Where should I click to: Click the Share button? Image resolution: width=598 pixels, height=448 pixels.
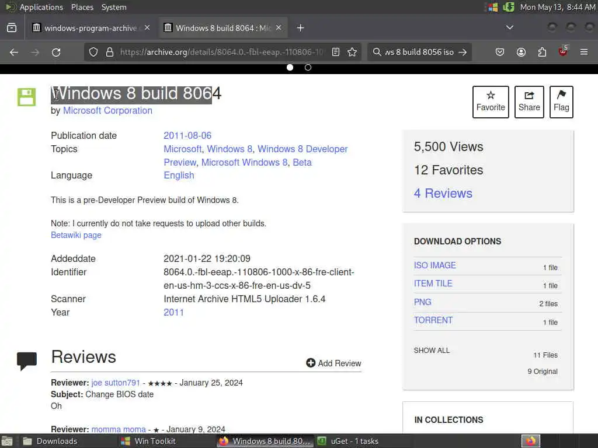tap(529, 102)
